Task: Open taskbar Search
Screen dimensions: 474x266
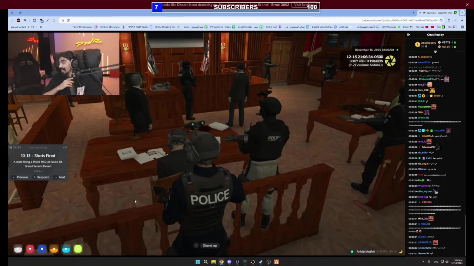Action: point(206,262)
